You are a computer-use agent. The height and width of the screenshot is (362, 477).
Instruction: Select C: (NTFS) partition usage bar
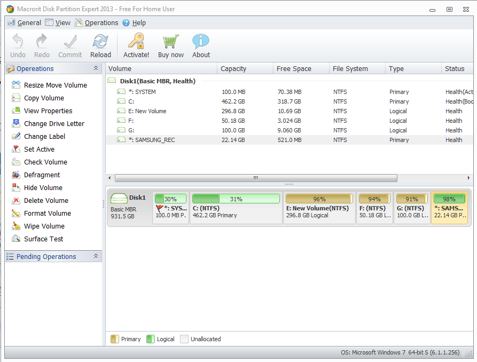point(236,199)
